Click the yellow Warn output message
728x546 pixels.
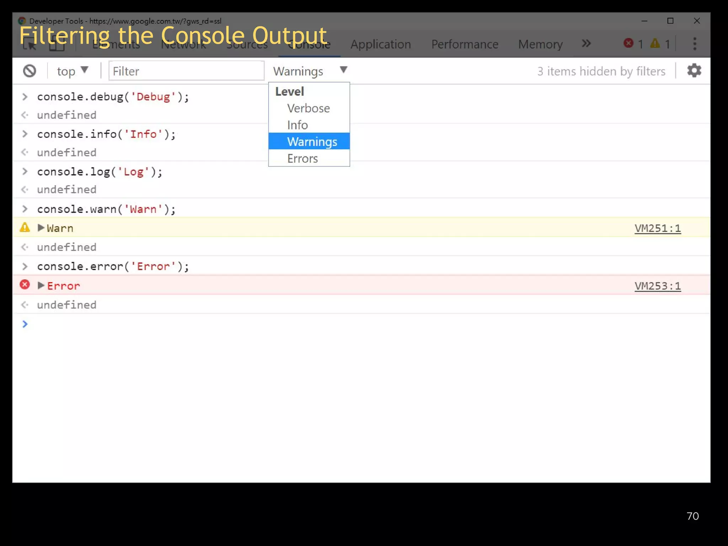point(60,228)
